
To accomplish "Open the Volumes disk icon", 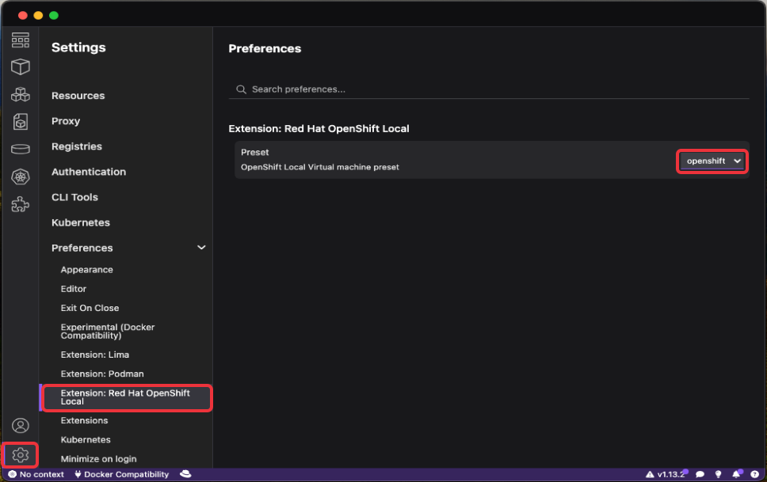I will (20, 149).
